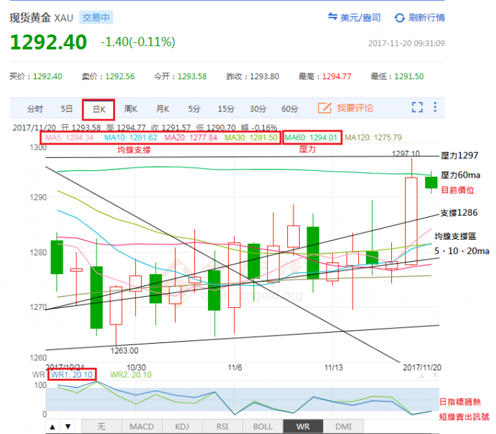Click the 交易中 trading status badge
The height and width of the screenshot is (434, 496).
coord(96,17)
